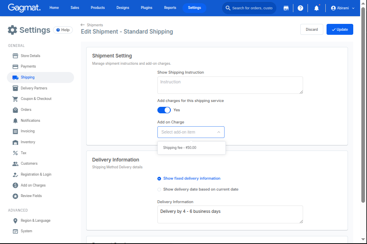Viewport: 367px width, 244px height.
Task: Click the back arrow beside Shipments
Action: 83,25
